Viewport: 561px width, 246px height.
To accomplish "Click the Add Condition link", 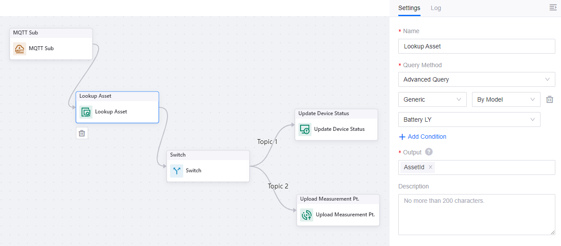I will click(x=422, y=137).
